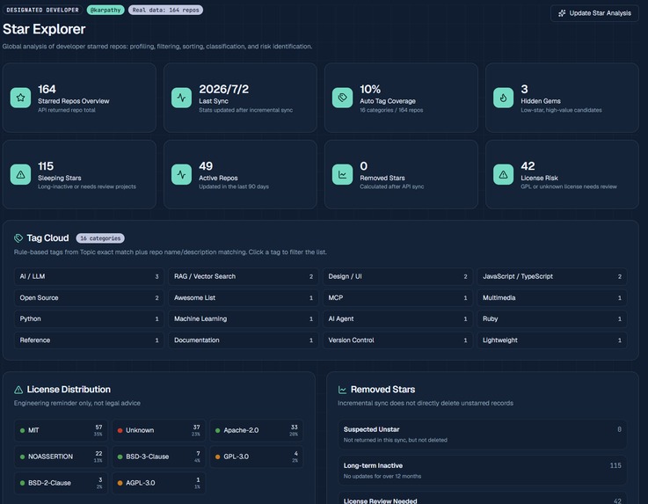Open the Hidden Gems card
The height and width of the screenshot is (504, 648).
tap(562, 98)
